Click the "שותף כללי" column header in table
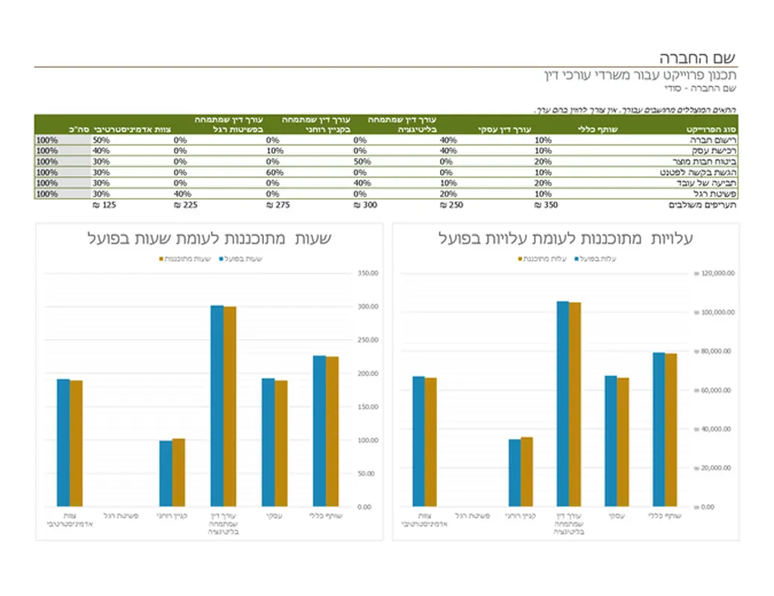774x596 pixels. (x=598, y=130)
